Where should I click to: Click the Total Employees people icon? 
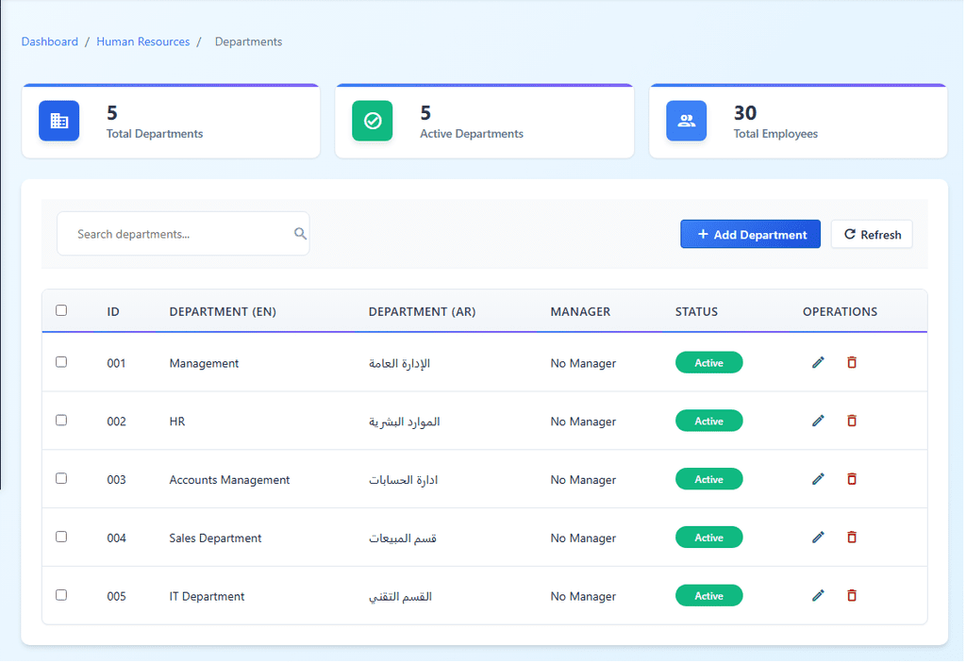(x=686, y=121)
